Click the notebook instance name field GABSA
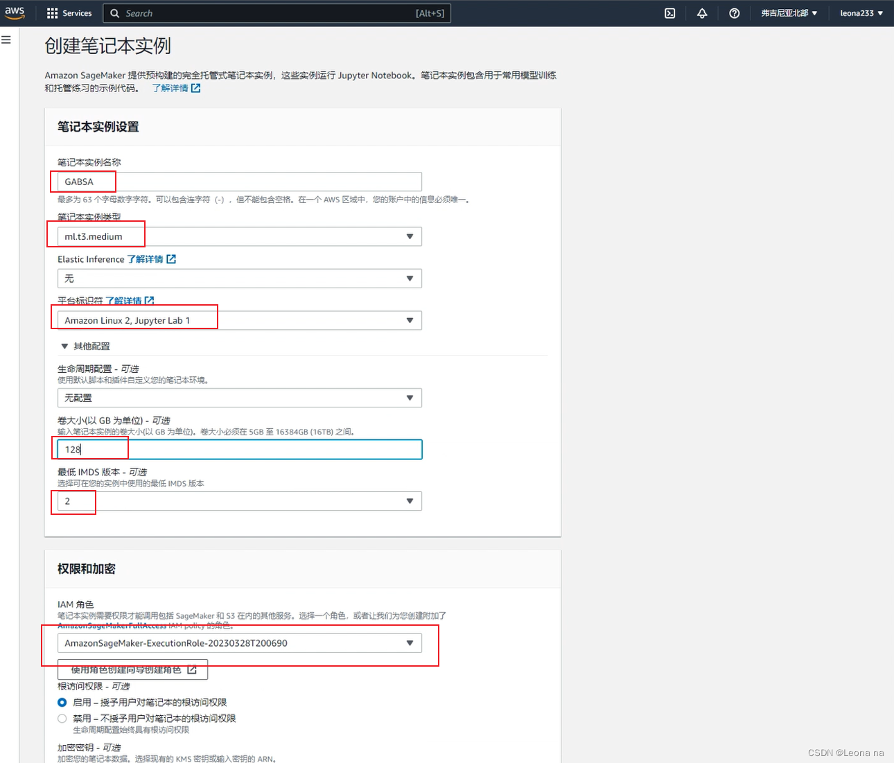Screen dimensions: 894x763 click(240, 182)
